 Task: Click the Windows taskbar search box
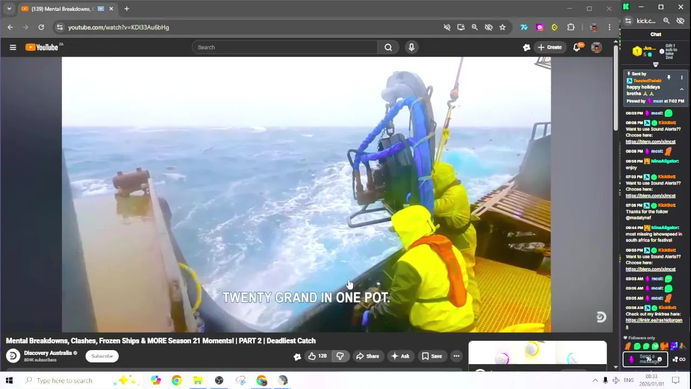tap(82, 380)
